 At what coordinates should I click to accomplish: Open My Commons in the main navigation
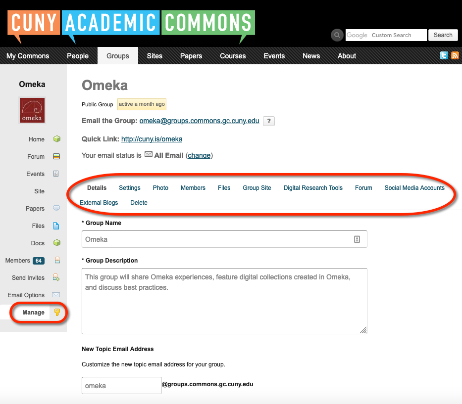point(28,56)
